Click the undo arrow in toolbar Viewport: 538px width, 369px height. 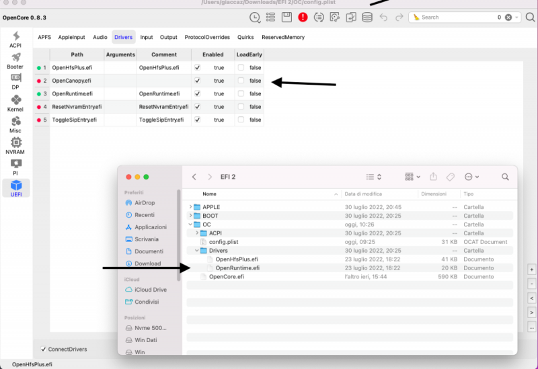coord(383,17)
